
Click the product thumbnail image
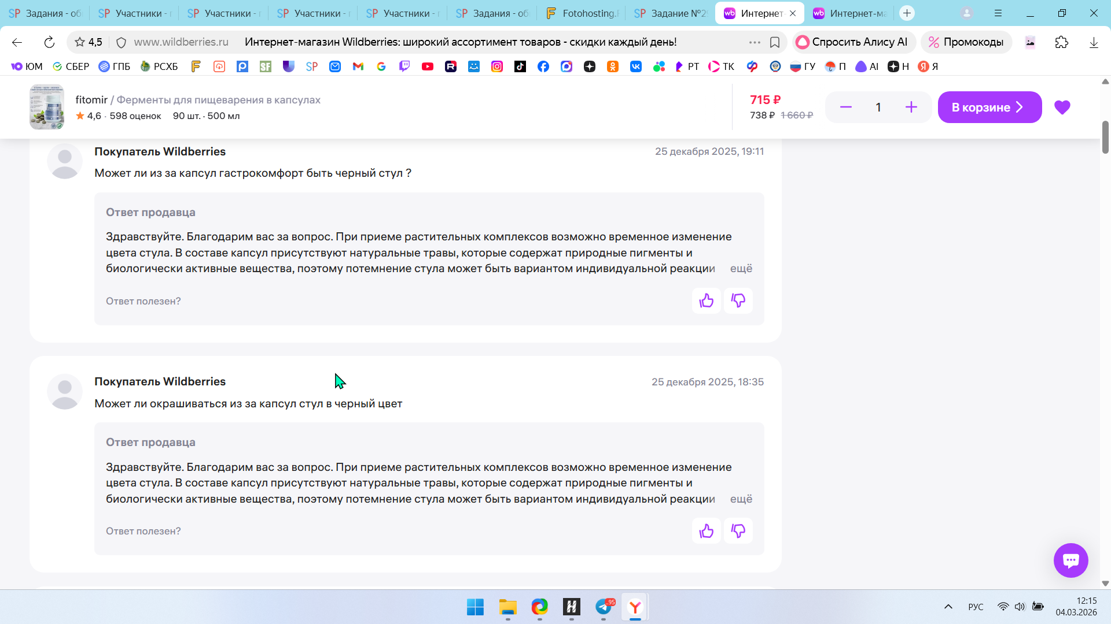(x=47, y=107)
